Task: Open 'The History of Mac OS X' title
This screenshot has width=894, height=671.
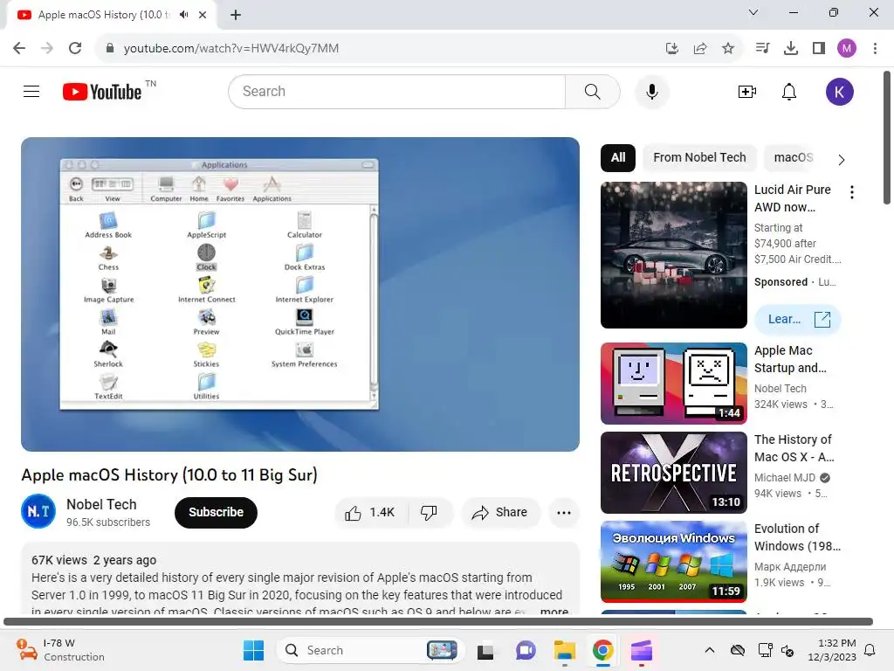Action: pyautogui.click(x=794, y=448)
